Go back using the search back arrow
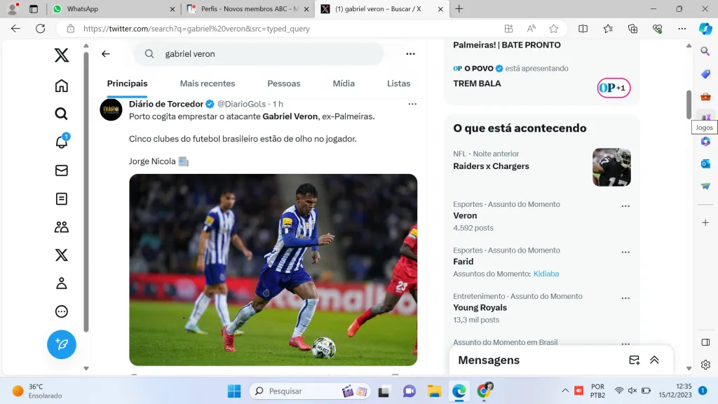 pyautogui.click(x=106, y=54)
